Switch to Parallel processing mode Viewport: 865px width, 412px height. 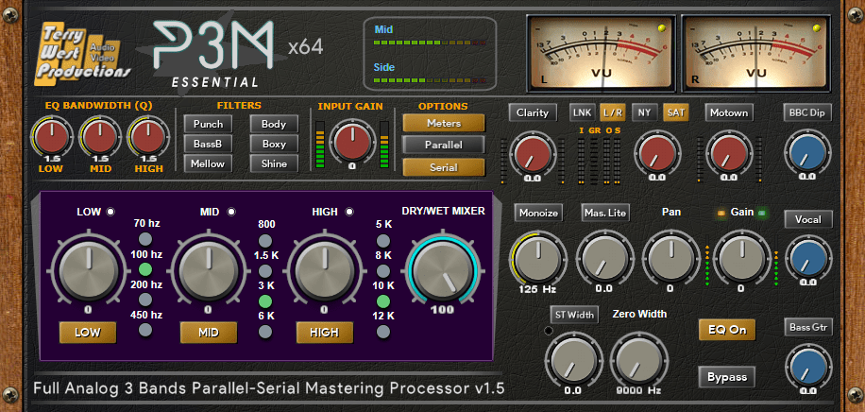click(x=444, y=145)
